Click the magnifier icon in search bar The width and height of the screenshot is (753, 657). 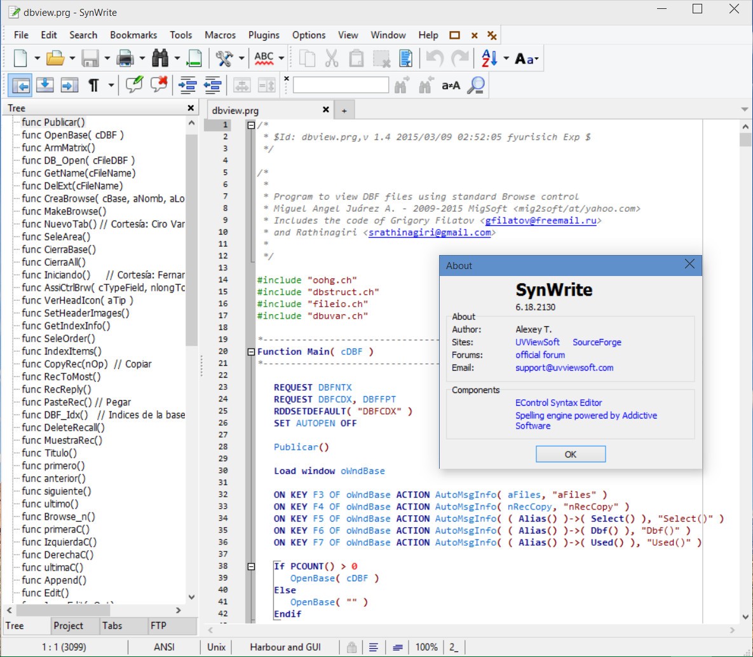tap(476, 85)
